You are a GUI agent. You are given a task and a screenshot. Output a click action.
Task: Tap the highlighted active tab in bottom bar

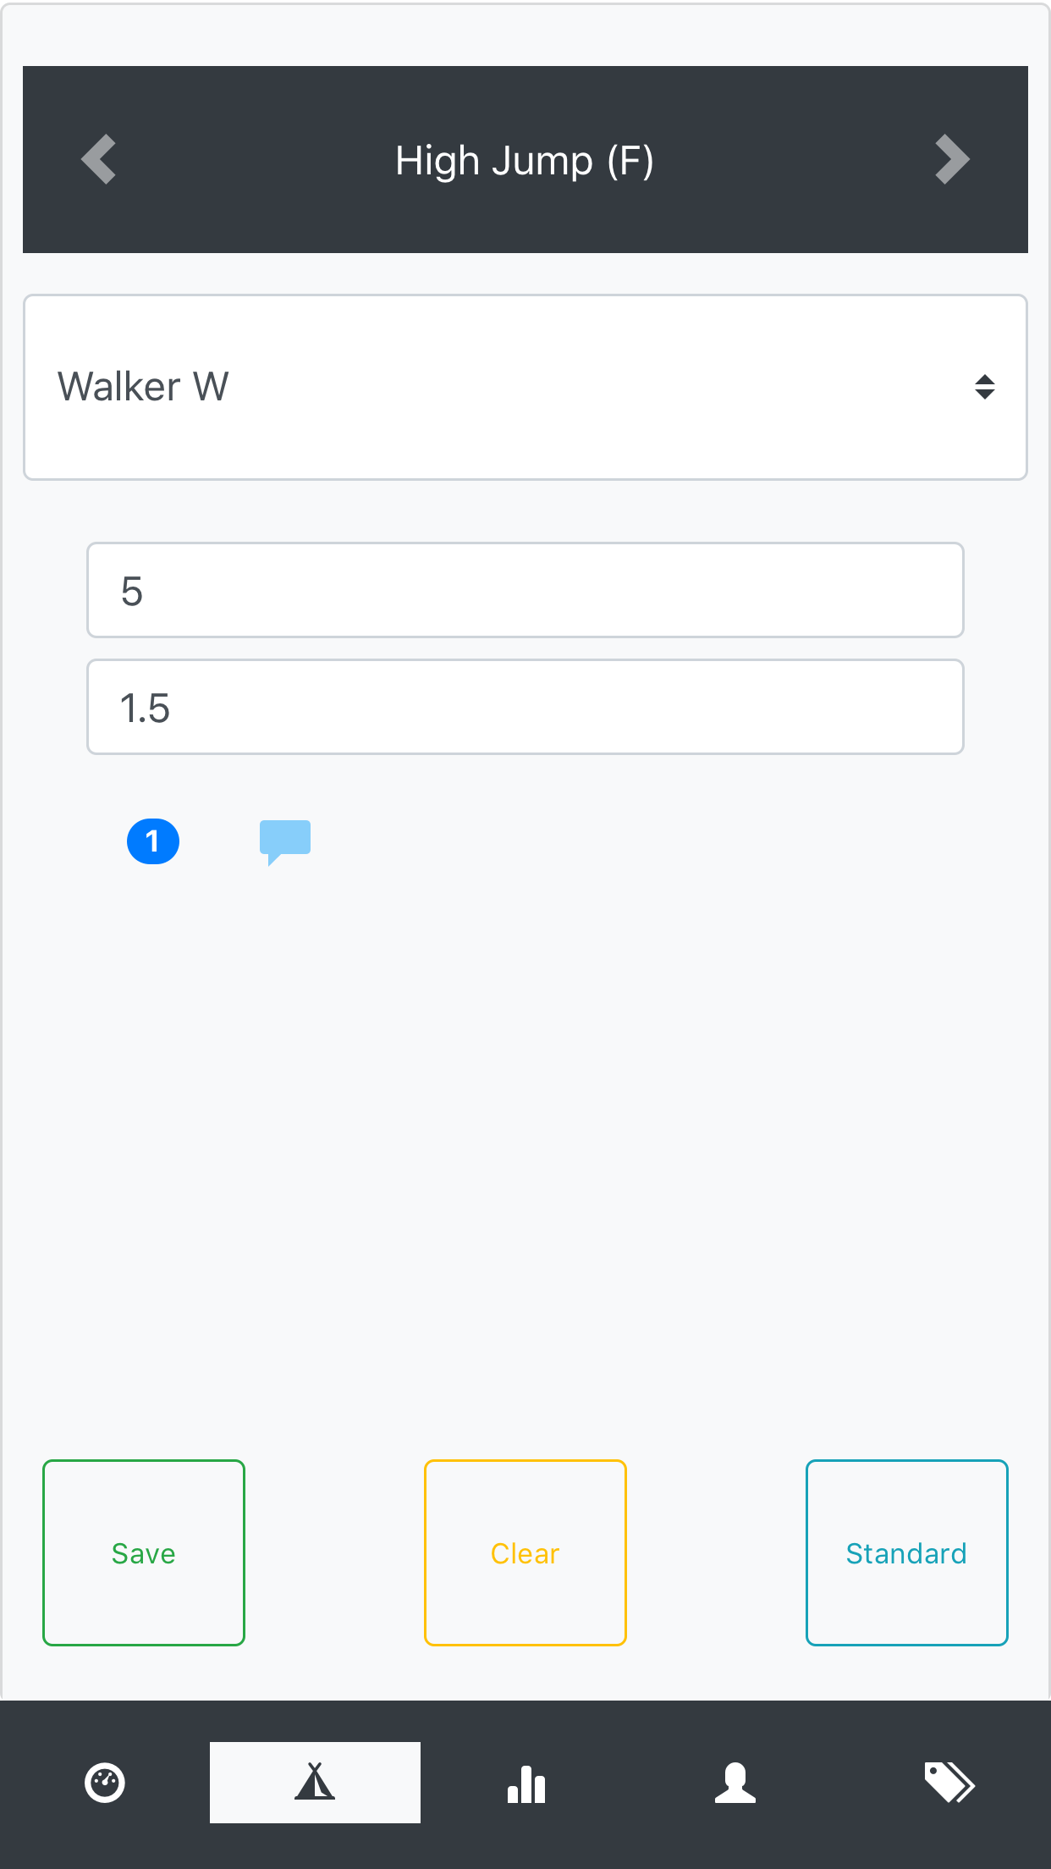[315, 1782]
